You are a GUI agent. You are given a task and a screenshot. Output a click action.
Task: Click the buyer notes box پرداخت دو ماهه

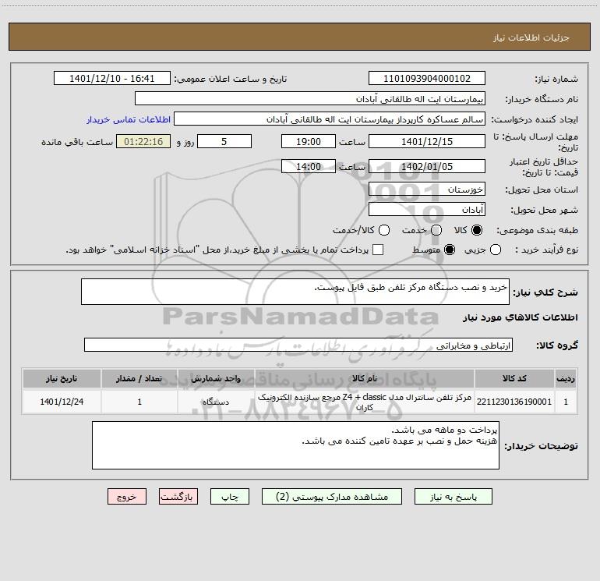pyautogui.click(x=295, y=445)
